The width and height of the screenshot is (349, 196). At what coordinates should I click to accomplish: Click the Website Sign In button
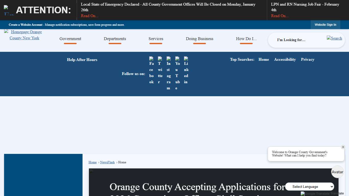(x=325, y=25)
